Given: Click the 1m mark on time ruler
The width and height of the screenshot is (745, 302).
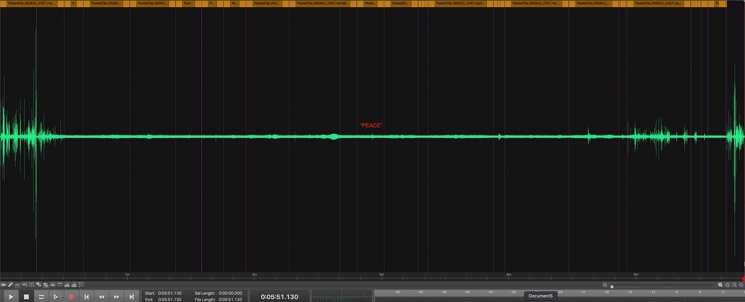Looking at the screenshot, I should pos(127,274).
